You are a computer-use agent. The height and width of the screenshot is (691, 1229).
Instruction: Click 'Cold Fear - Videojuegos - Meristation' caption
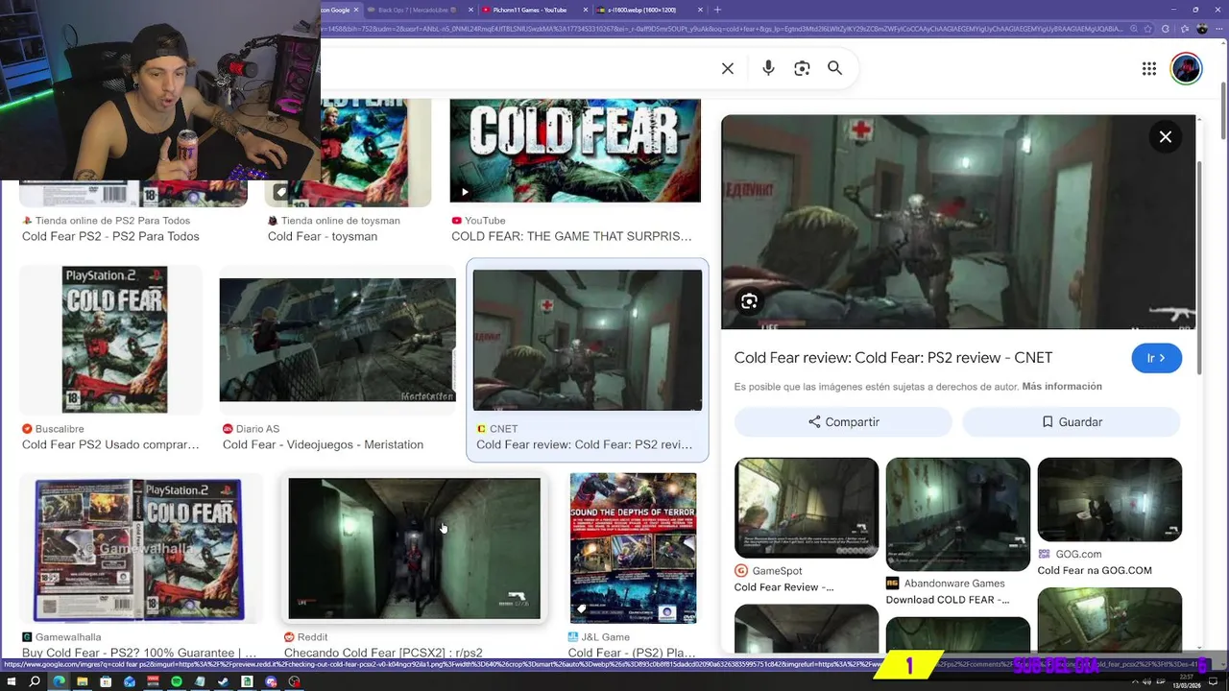coord(323,444)
